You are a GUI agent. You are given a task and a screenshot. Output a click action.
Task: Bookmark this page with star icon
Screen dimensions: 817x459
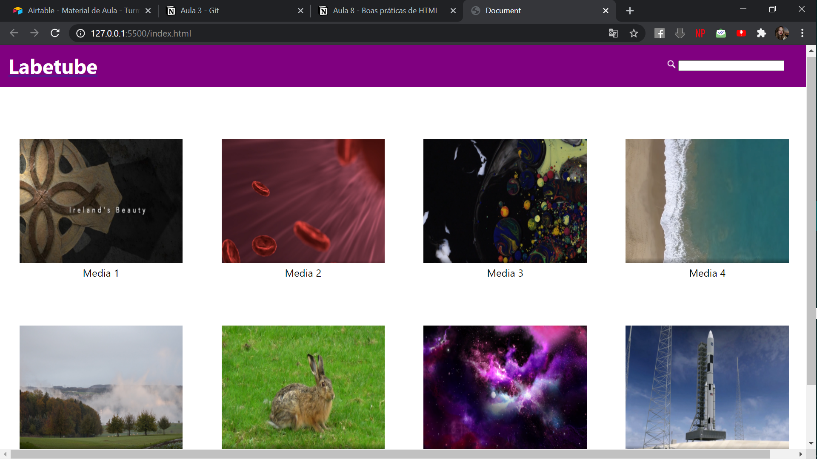pos(634,33)
